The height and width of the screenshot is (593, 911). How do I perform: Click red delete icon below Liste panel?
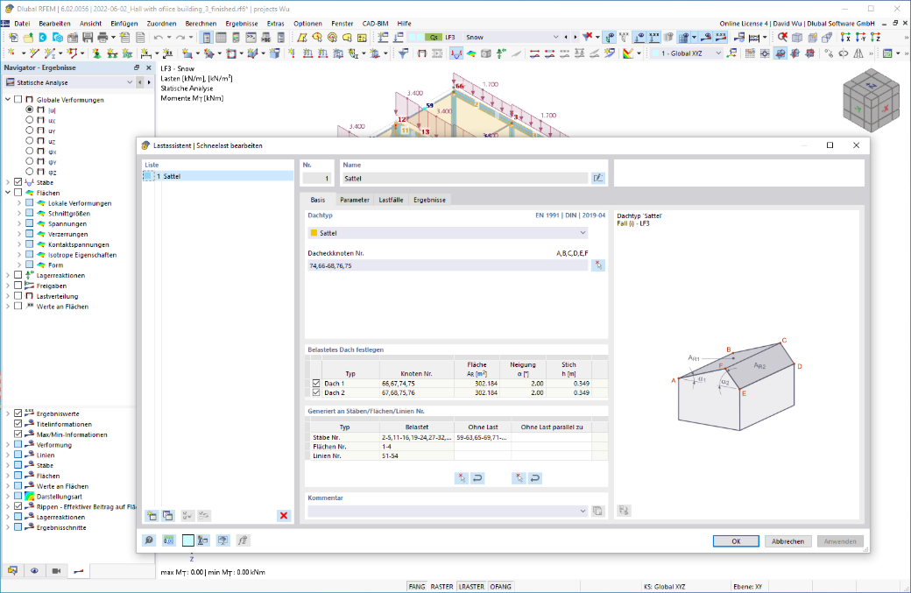(284, 515)
